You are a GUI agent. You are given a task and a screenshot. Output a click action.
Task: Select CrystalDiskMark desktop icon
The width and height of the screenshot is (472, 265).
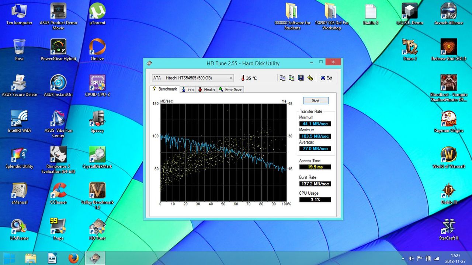pos(97,158)
